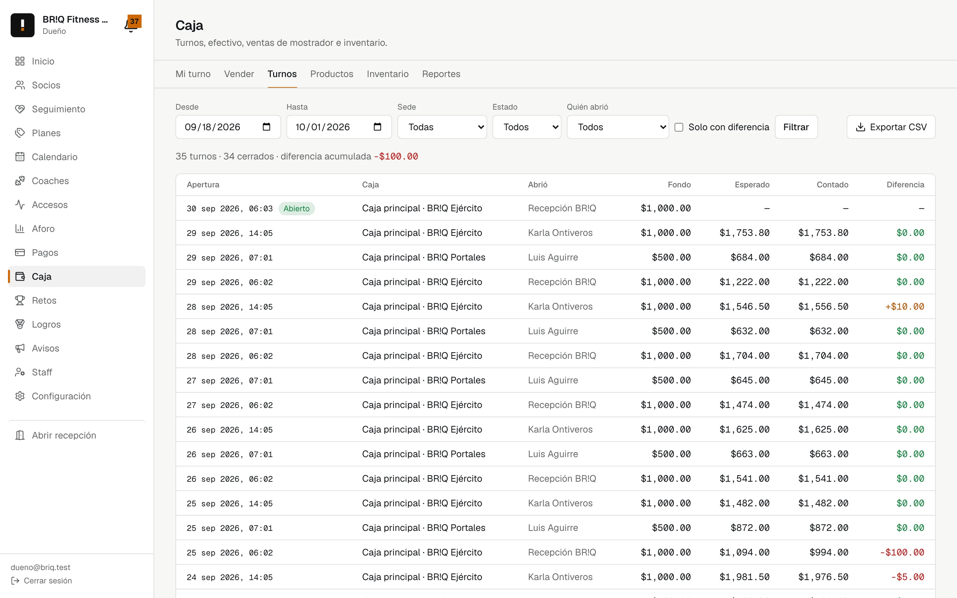Go to the Reportes tab
This screenshot has width=957, height=598.
[441, 74]
